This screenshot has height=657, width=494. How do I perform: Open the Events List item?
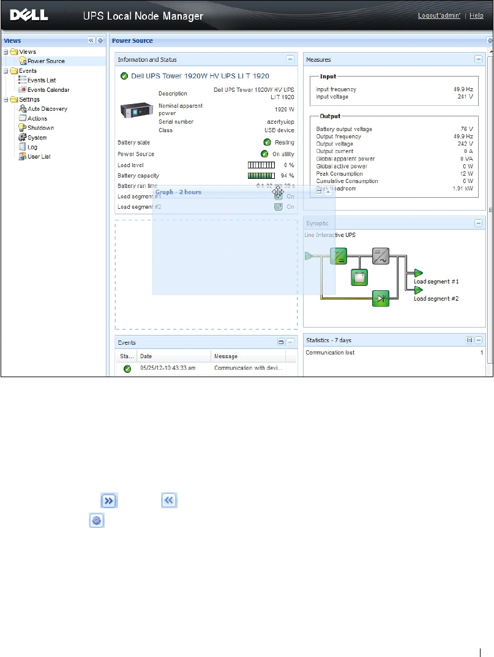tap(42, 80)
